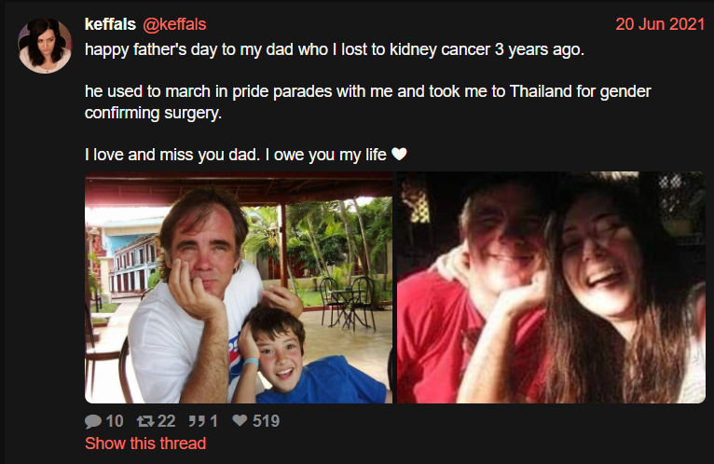
Task: Click Show this thread
Action: click(145, 444)
